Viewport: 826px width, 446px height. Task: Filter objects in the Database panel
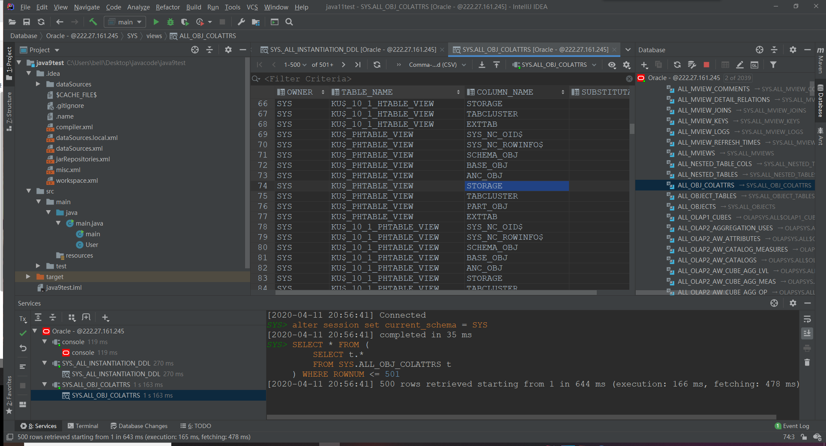click(x=773, y=65)
